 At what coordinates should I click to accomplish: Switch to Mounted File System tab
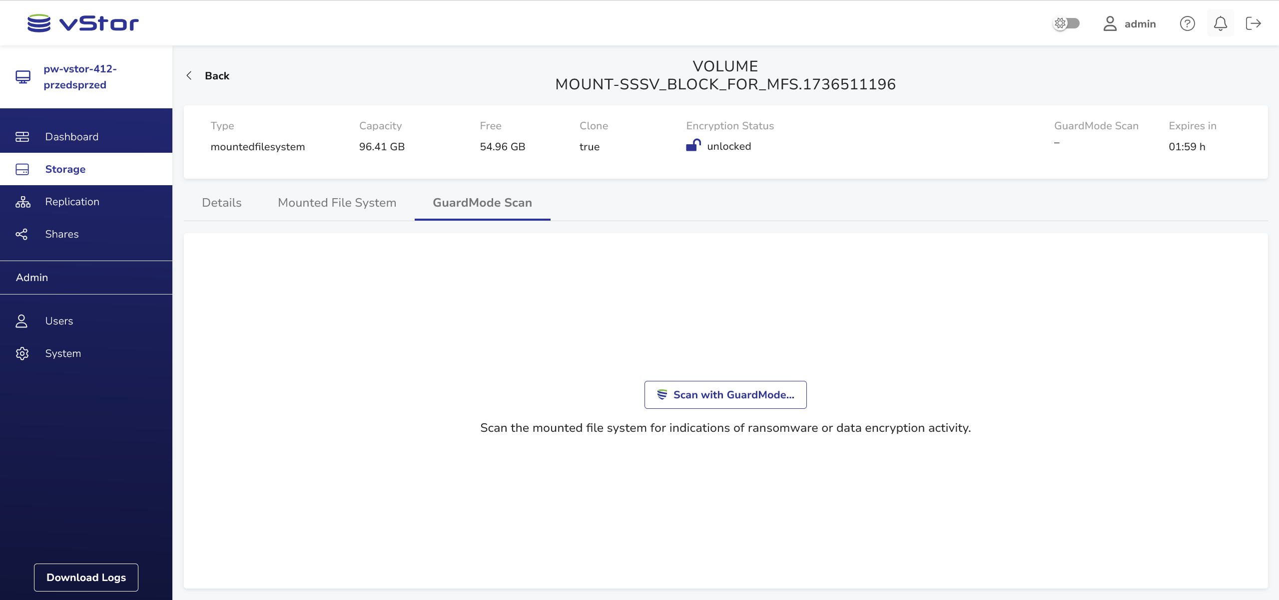[337, 203]
